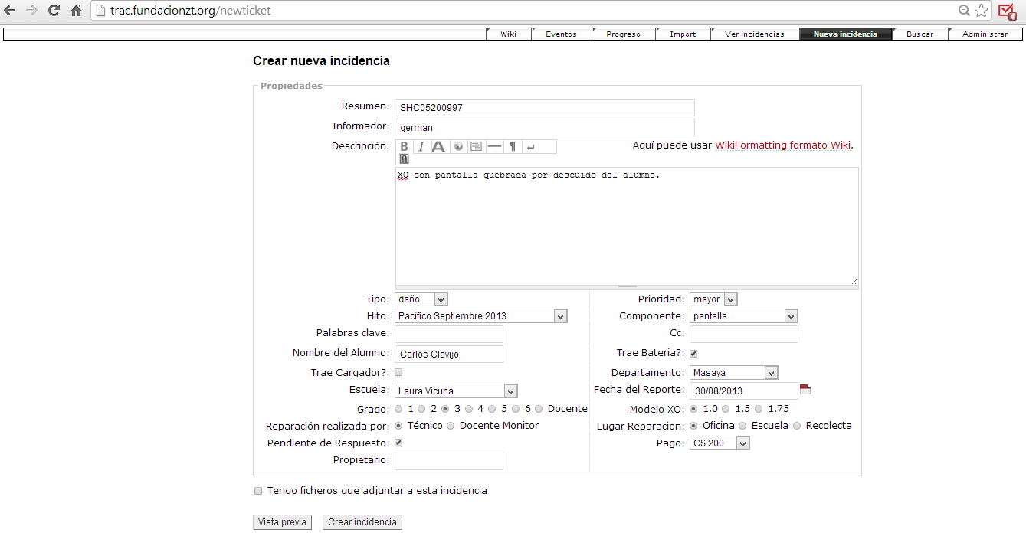The image size is (1026, 536).
Task: Open calendar picker next to Fecha del Reporte
Action: 805,390
